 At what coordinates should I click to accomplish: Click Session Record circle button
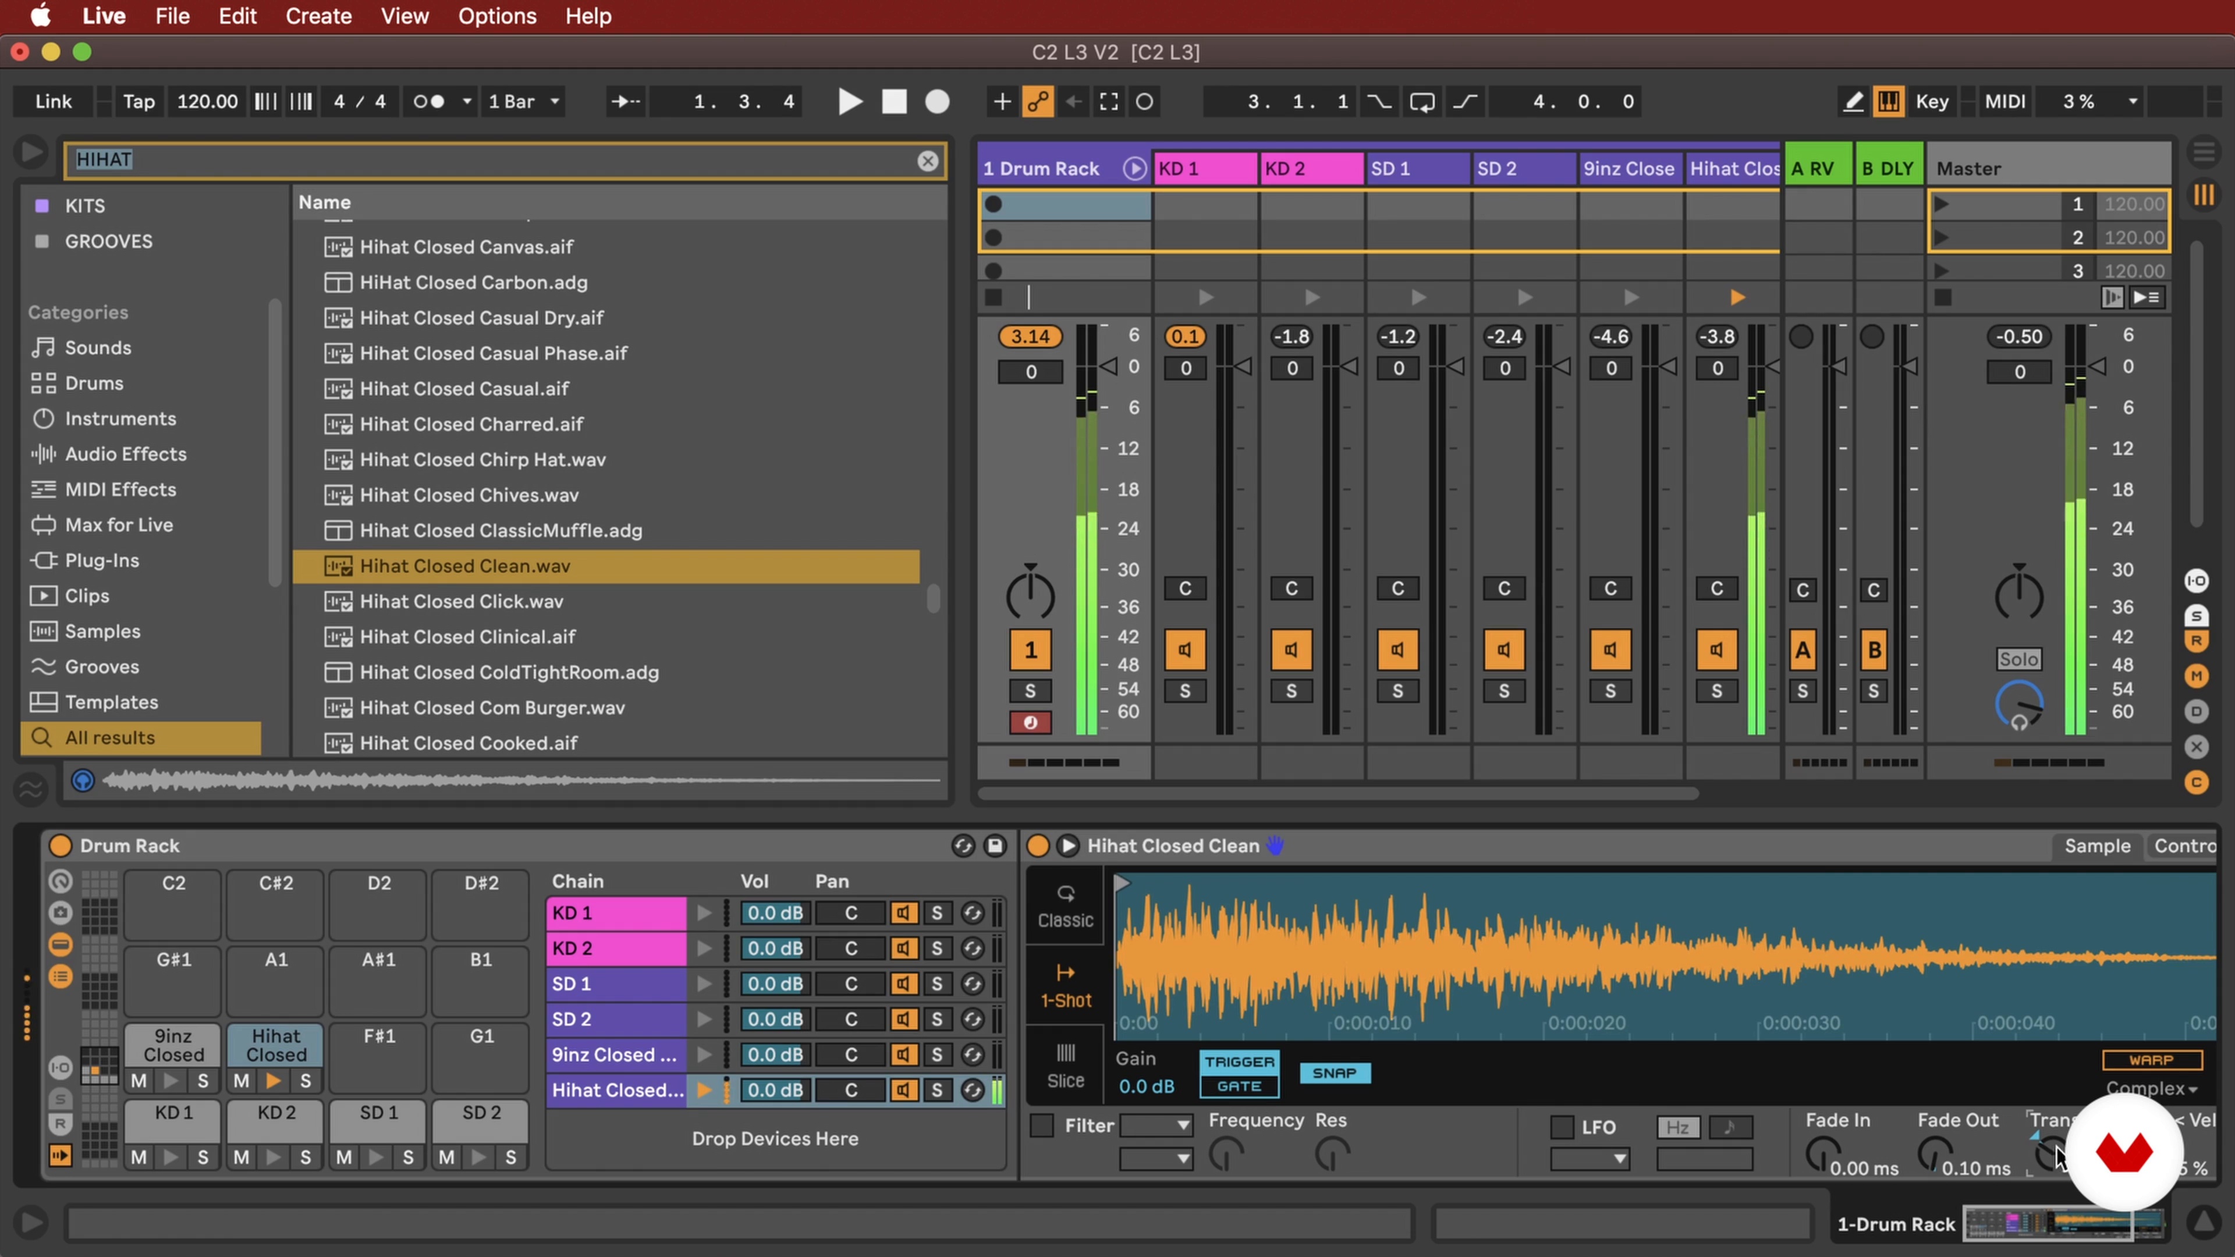1144,101
